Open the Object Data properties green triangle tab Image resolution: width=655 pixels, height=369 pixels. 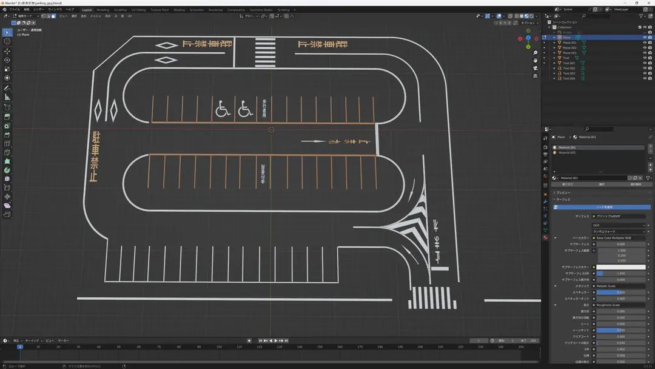pyautogui.click(x=545, y=230)
